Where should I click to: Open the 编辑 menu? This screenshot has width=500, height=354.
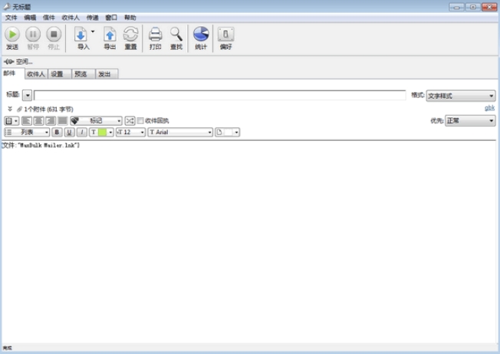pyautogui.click(x=30, y=18)
